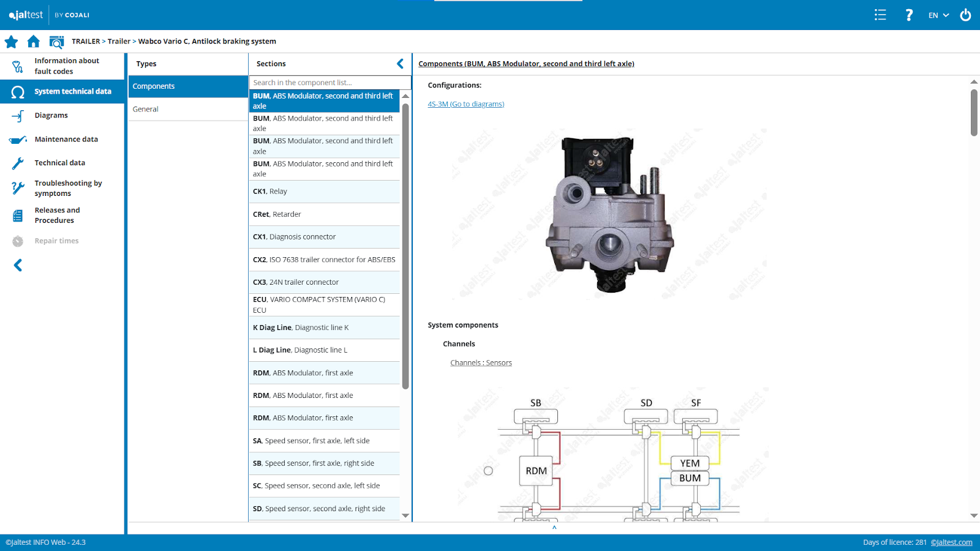
Task: Focus the component search field
Action: click(x=330, y=83)
